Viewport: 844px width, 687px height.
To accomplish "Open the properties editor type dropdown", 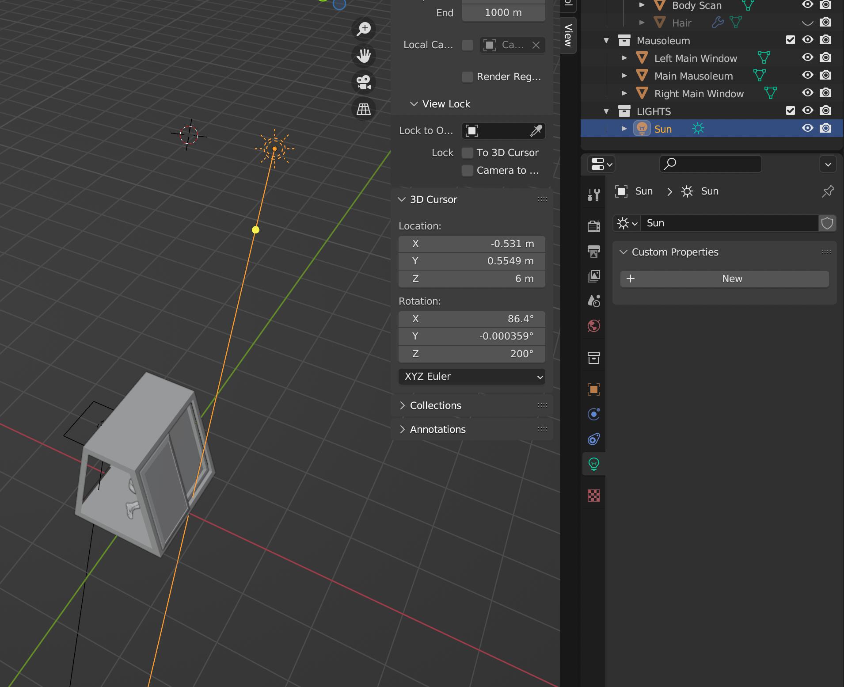I will coord(601,164).
